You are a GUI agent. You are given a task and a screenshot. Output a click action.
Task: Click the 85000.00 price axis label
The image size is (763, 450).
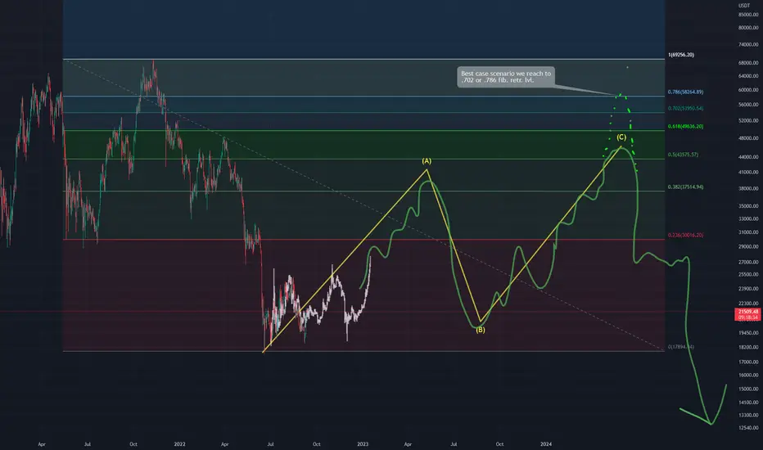[x=748, y=15]
